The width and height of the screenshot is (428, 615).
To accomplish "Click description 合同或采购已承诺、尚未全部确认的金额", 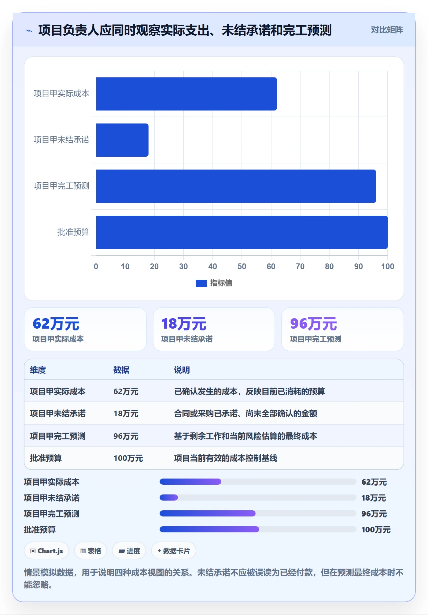I will coord(245,414).
